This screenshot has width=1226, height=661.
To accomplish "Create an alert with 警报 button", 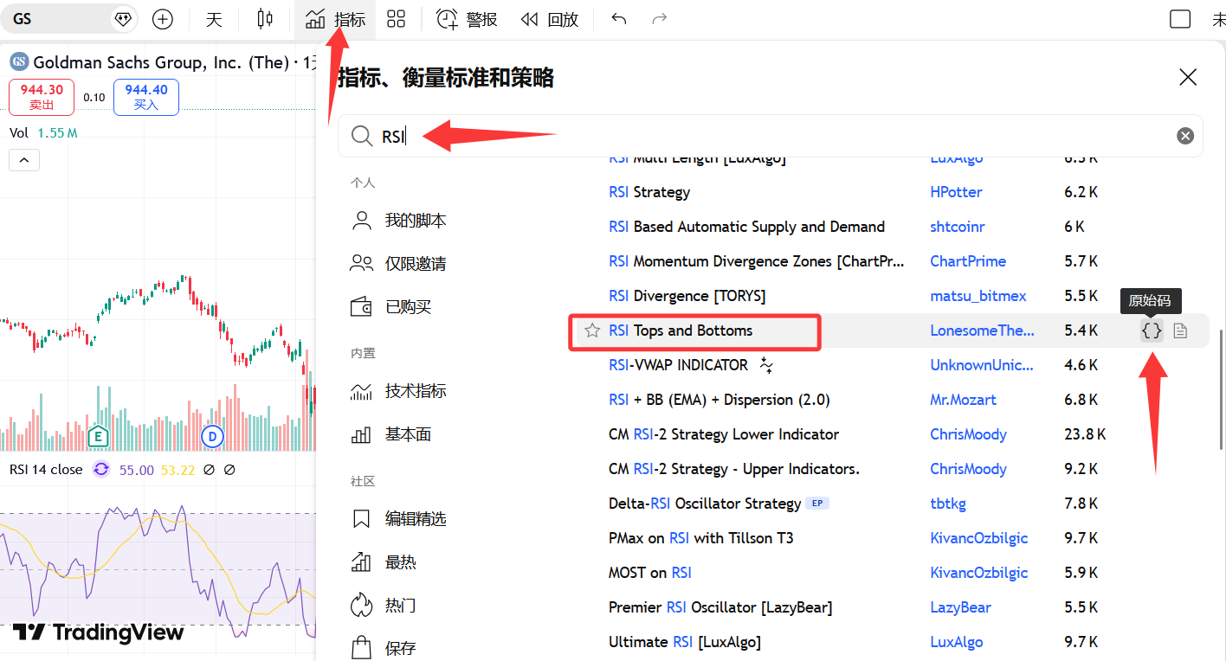I will pyautogui.click(x=467, y=19).
